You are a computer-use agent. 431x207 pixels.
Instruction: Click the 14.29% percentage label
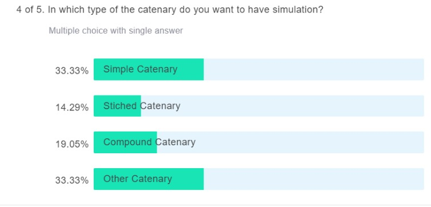(x=72, y=107)
